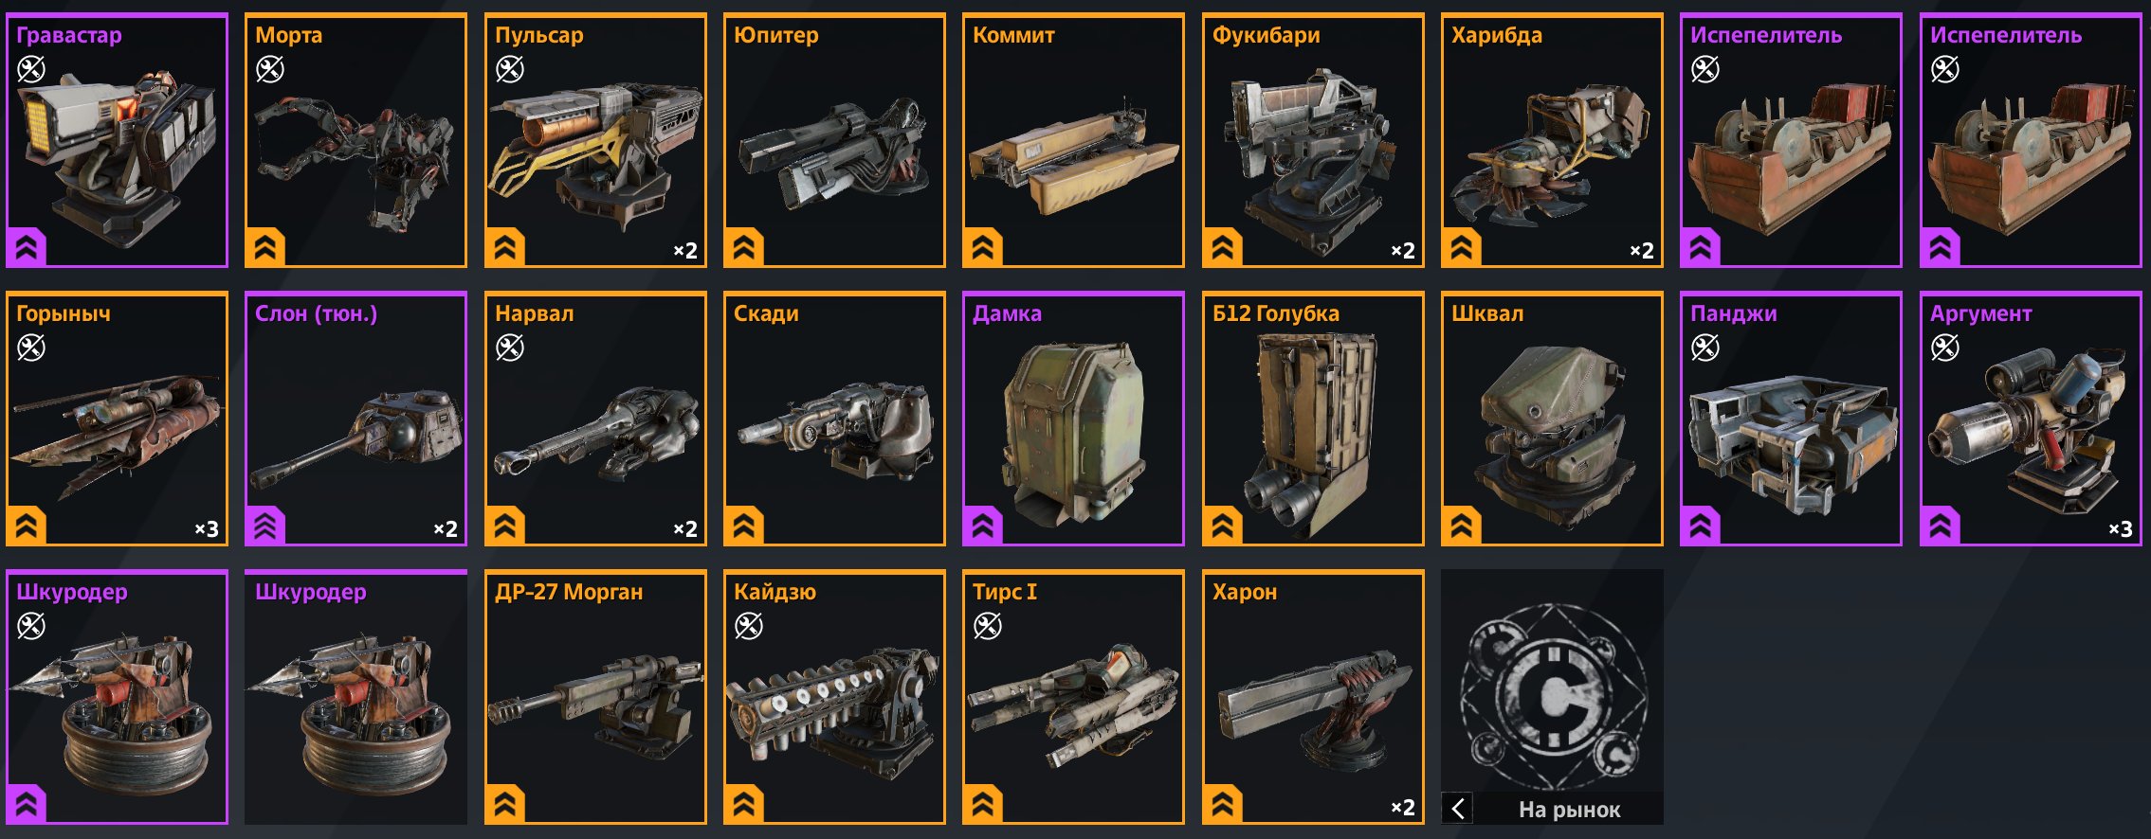2151x839 pixels.
Task: Pick the Б12 Голубка item card
Action: (x=1313, y=419)
